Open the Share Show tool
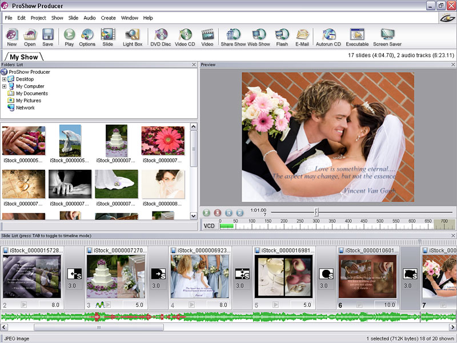The height and width of the screenshot is (343, 457). (233, 35)
